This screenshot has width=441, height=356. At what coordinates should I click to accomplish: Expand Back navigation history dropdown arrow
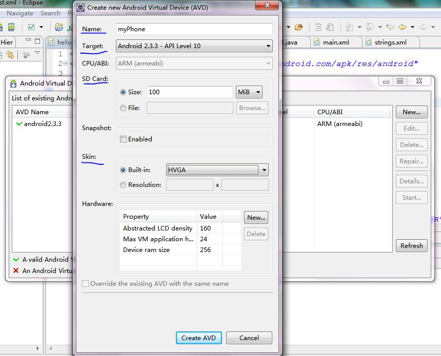pos(412,27)
